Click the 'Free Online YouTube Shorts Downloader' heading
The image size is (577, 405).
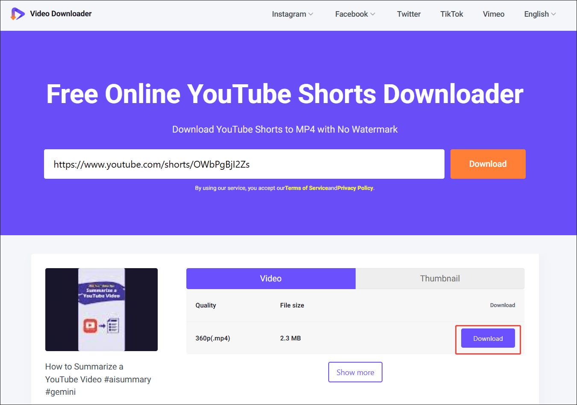coord(285,94)
